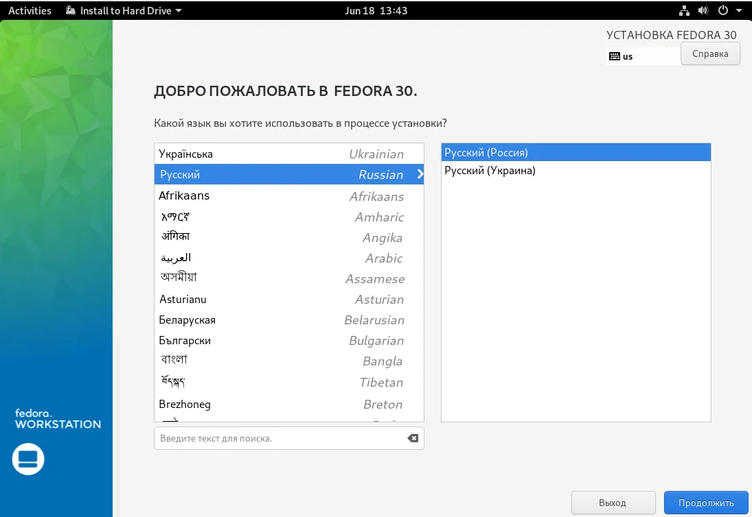
Task: Select the Русский Russian language row
Action: coord(288,174)
